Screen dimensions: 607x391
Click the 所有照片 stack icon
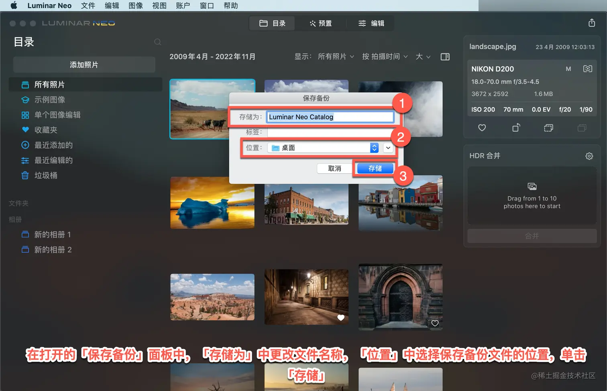pos(25,85)
